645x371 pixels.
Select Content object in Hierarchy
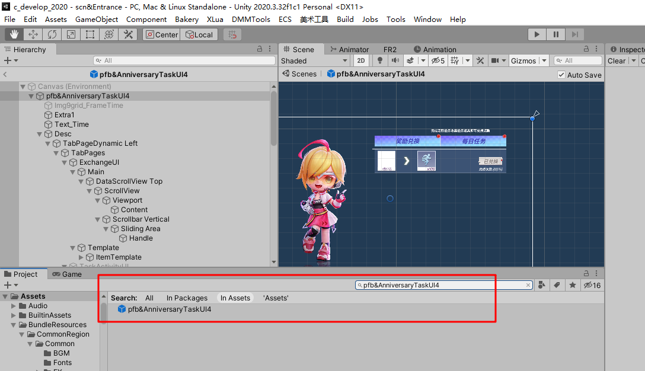click(x=134, y=210)
